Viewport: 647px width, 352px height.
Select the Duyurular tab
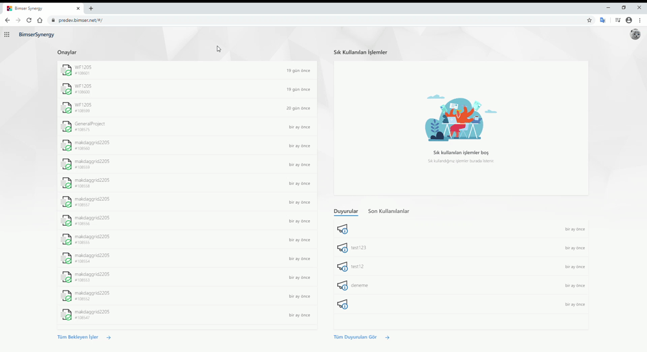pos(345,211)
